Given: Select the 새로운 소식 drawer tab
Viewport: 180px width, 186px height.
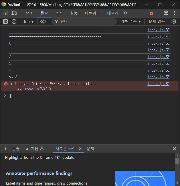Looking at the screenshot, I should tap(66, 149).
